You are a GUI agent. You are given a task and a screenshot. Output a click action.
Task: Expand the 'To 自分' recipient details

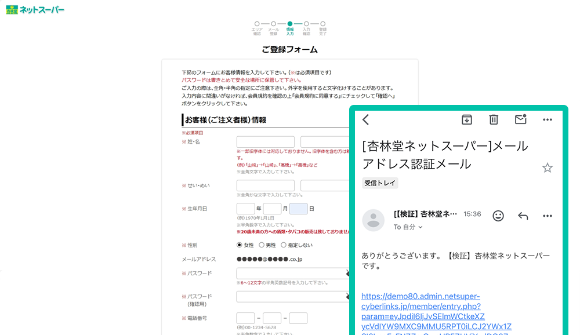pyautogui.click(x=408, y=227)
